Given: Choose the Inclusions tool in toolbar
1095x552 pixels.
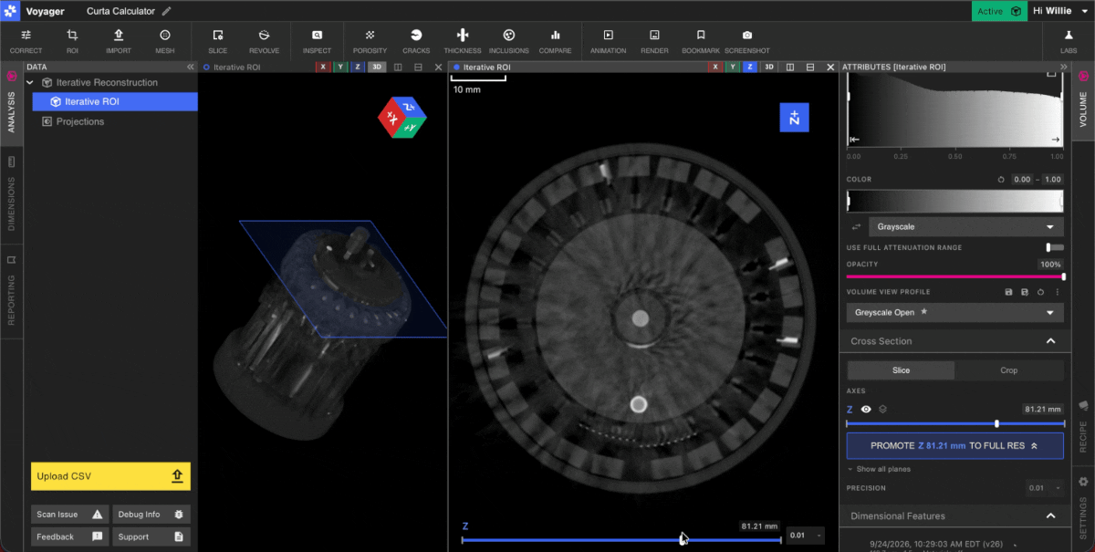Looking at the screenshot, I should pos(508,40).
